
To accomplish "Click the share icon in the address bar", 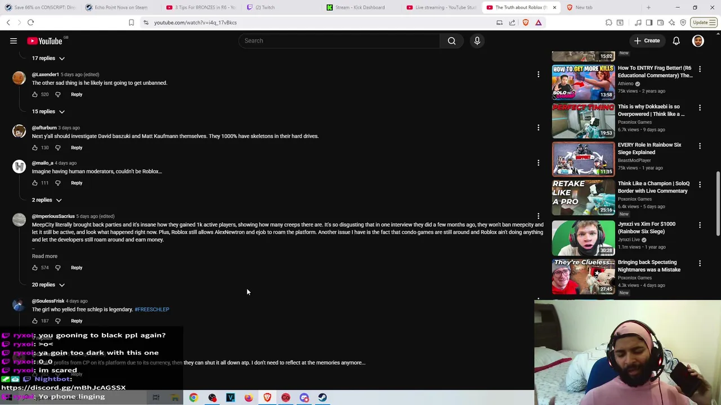I will pos(512,22).
